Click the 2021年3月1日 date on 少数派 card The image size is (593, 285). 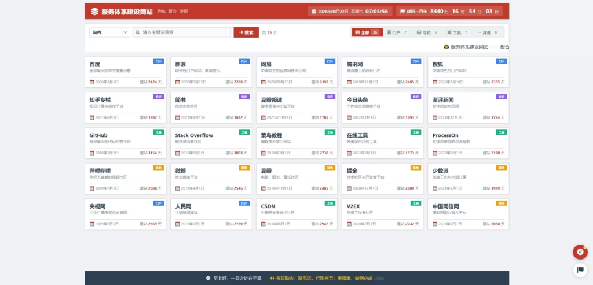coord(450,188)
